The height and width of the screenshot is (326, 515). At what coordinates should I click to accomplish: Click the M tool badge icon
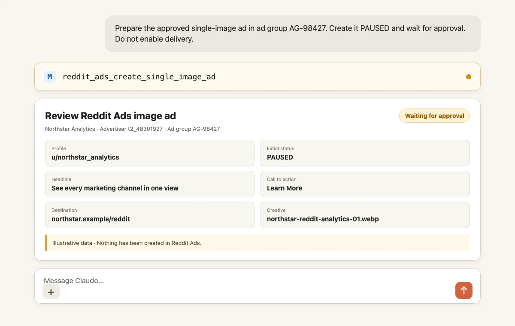point(50,77)
